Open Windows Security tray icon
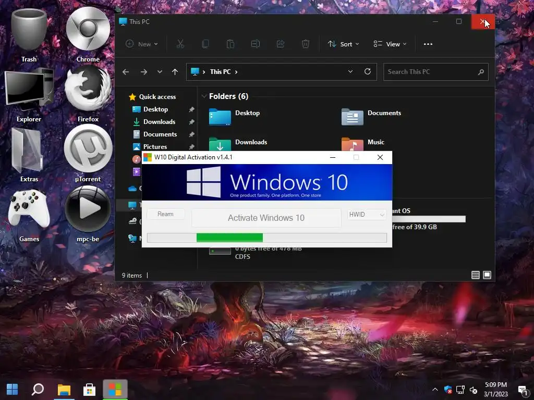Image resolution: width=534 pixels, height=400 pixels. pos(448,390)
